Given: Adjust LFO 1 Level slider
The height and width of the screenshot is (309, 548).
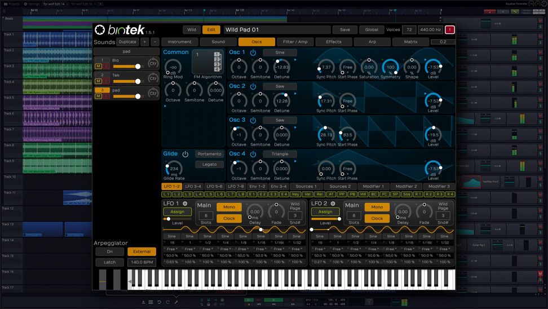Looking at the screenshot, I should 178,219.
